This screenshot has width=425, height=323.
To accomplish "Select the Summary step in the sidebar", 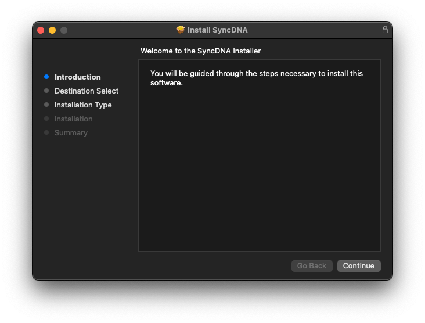I will (71, 133).
